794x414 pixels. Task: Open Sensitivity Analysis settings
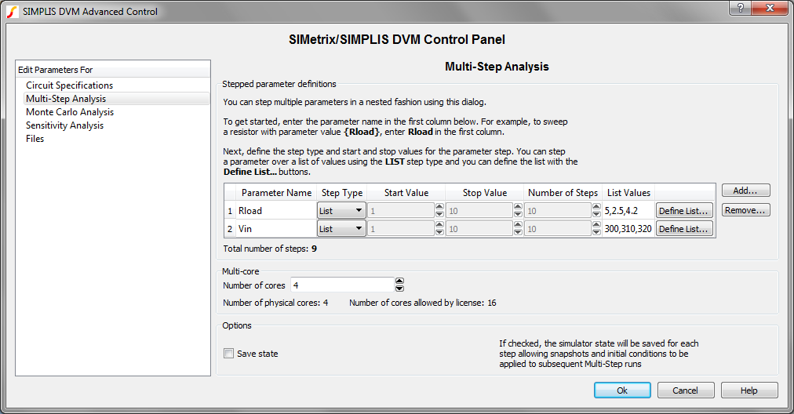tap(64, 125)
